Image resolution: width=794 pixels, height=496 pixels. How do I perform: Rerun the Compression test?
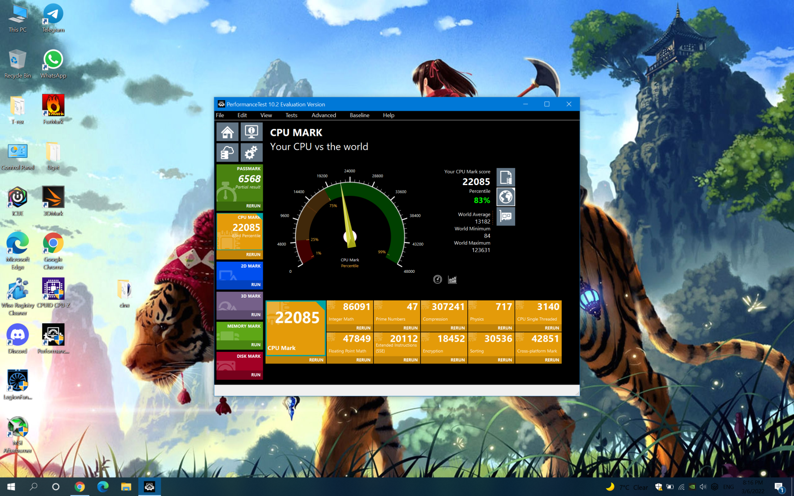click(458, 328)
